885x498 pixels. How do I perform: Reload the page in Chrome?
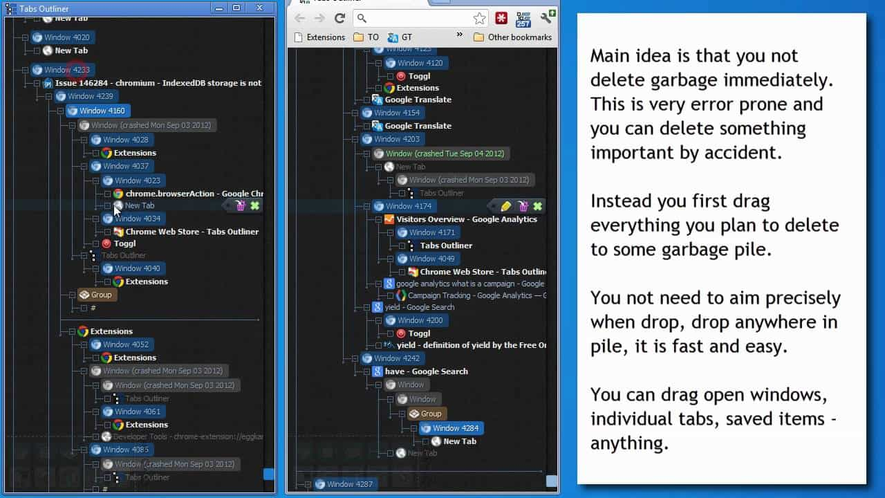339,19
